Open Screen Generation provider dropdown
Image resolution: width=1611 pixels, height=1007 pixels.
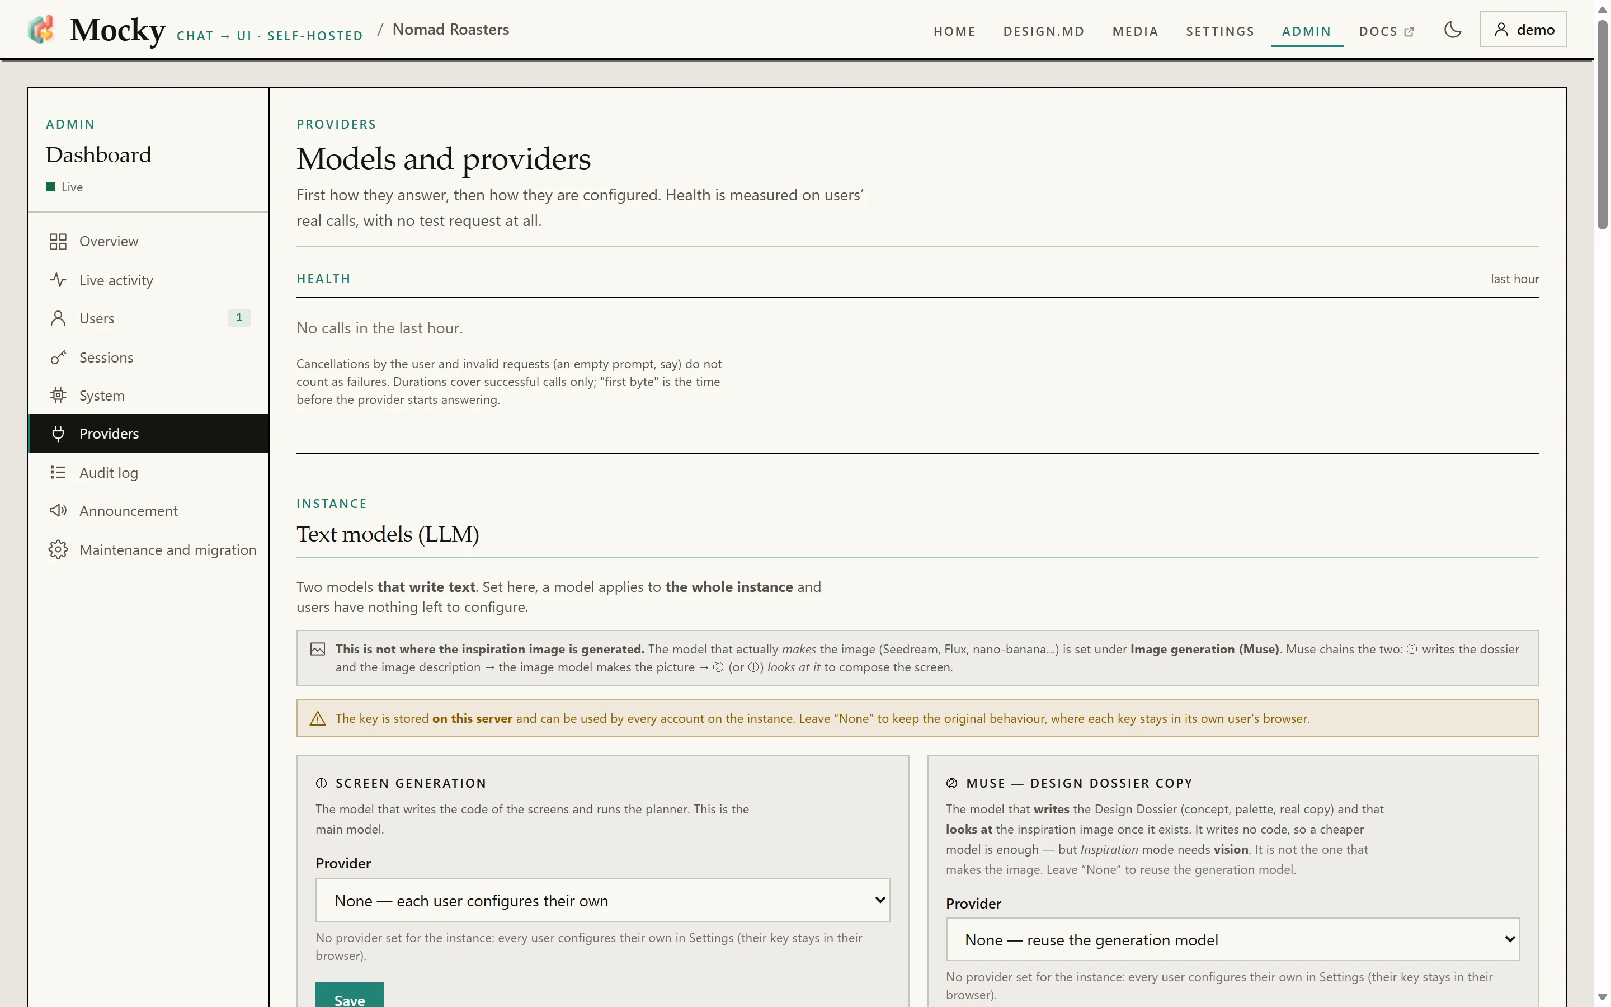tap(602, 901)
